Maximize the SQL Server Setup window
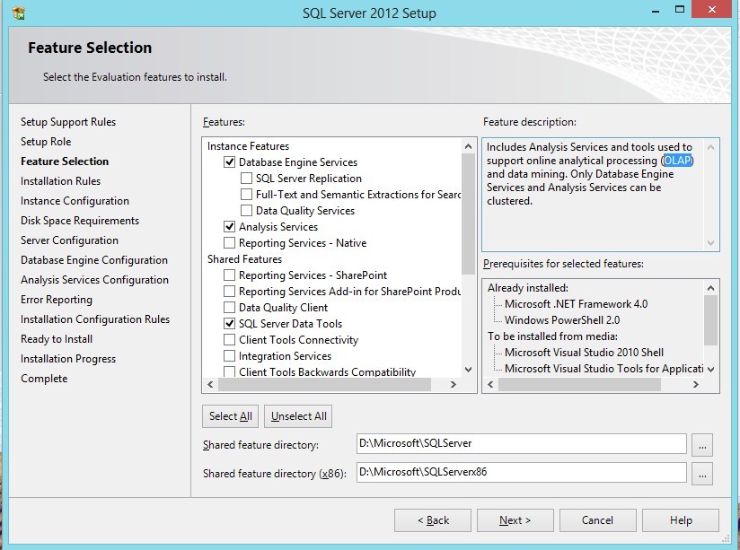 (680, 10)
